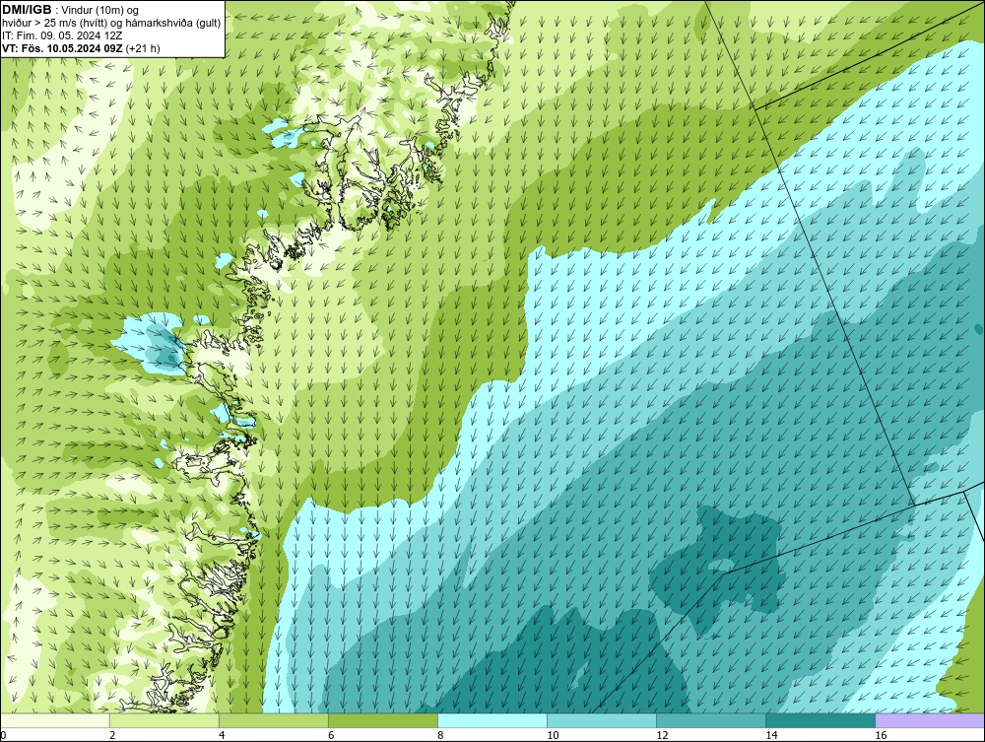Click the legend value '6'
985x742 pixels.
[331, 735]
